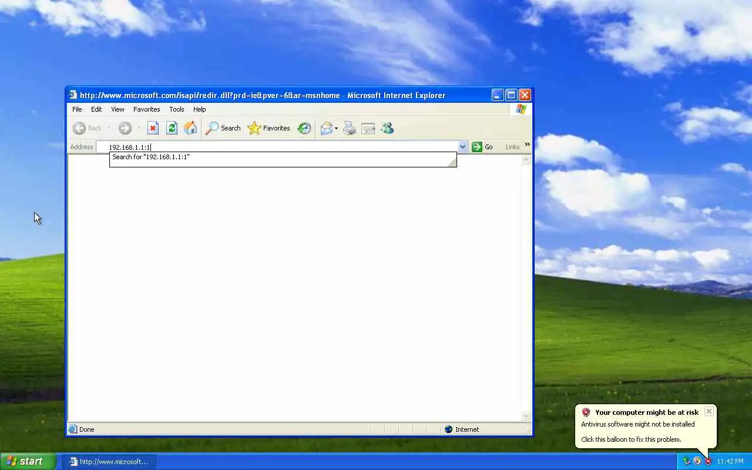Click the Go button
The width and height of the screenshot is (752, 470).
click(483, 147)
